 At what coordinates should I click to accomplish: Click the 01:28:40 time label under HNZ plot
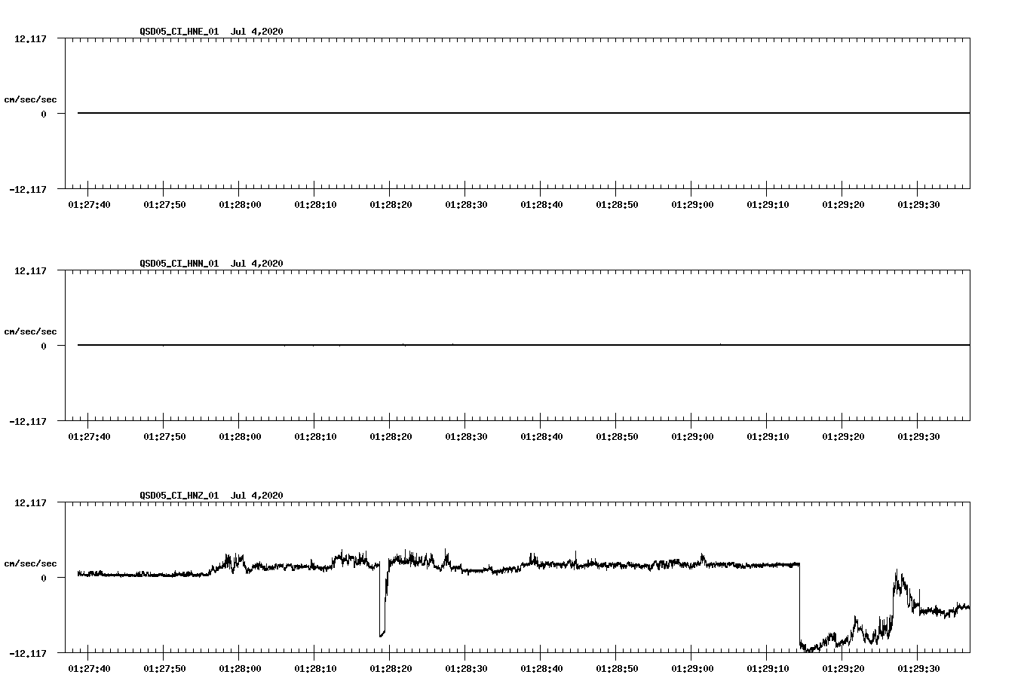click(541, 669)
